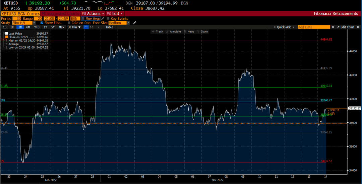Select the line chart type icon
This screenshot has width=362, height=184.
tap(86, 27)
